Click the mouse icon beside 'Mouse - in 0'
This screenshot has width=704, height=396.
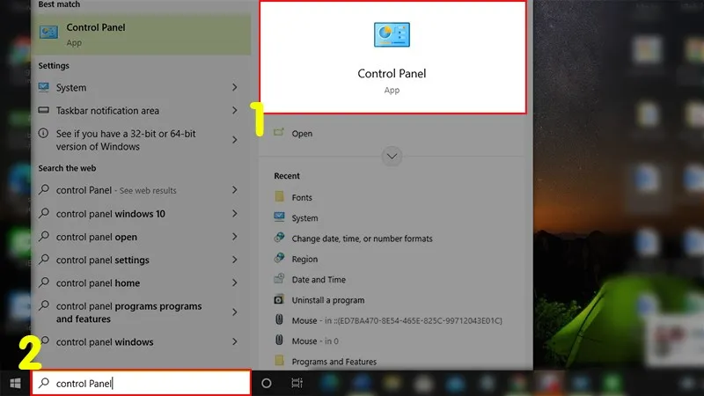pos(279,340)
